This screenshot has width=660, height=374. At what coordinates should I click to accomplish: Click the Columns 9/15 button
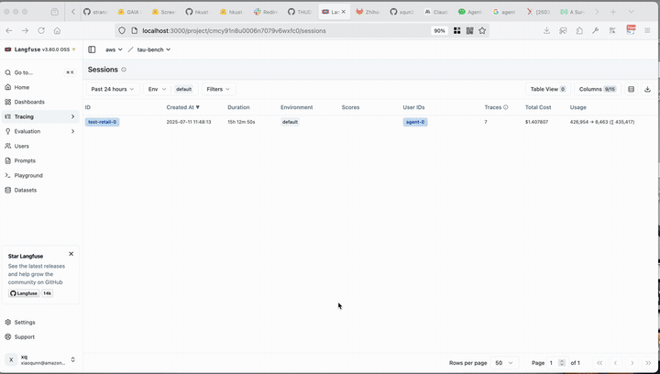598,89
